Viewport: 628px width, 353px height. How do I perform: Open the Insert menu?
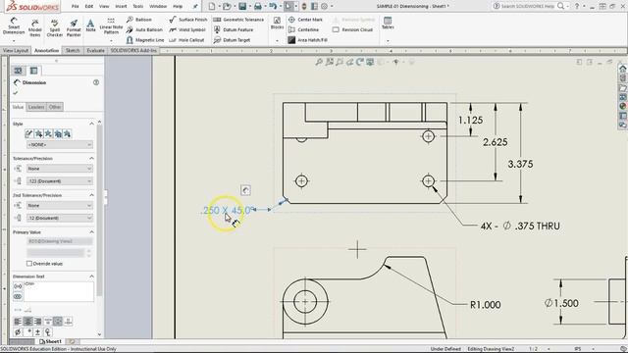(x=121, y=7)
